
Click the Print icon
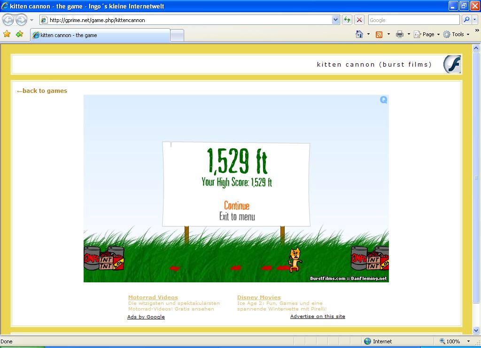pos(399,34)
